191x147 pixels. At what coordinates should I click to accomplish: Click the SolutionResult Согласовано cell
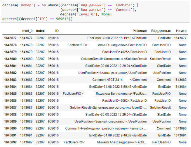coord(114,59)
